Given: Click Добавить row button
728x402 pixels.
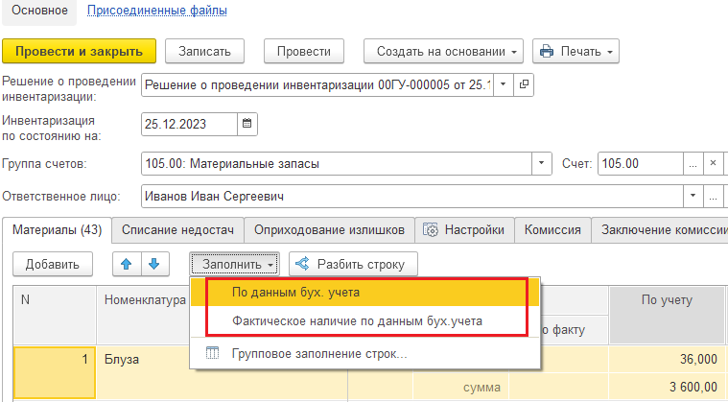Looking at the screenshot, I should pyautogui.click(x=53, y=264).
